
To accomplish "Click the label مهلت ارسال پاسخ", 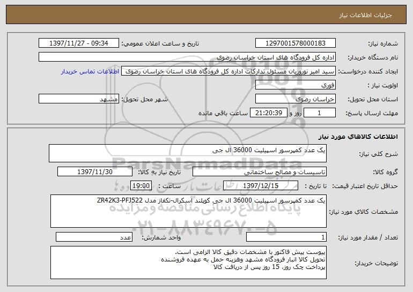I will tap(371, 114).
